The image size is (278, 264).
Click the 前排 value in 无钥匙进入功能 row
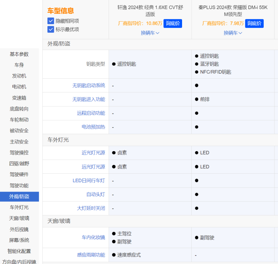pyautogui.click(x=205, y=99)
